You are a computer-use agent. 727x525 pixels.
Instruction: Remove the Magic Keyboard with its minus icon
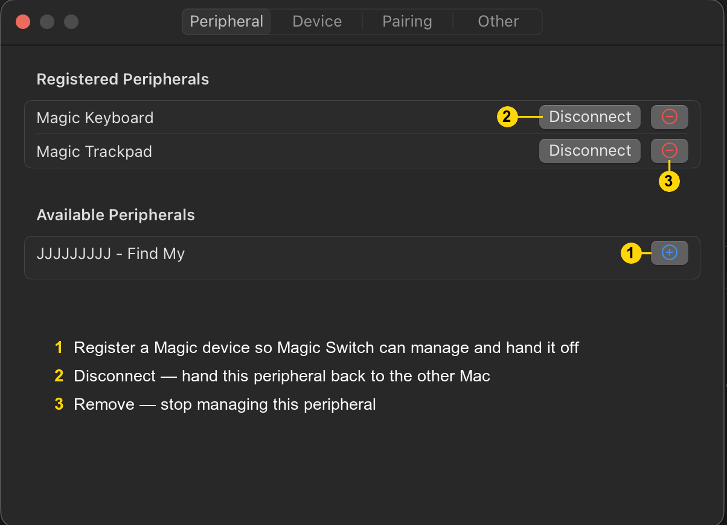point(669,116)
